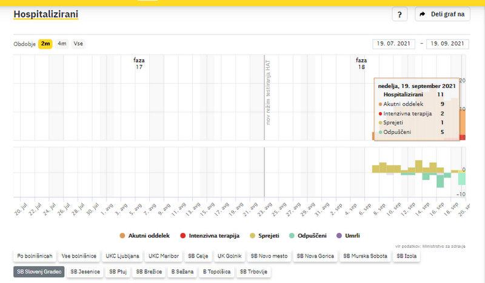The width and height of the screenshot is (485, 283).
Task: Toggle the 'Odpuščeni' legend series
Action: (309, 235)
